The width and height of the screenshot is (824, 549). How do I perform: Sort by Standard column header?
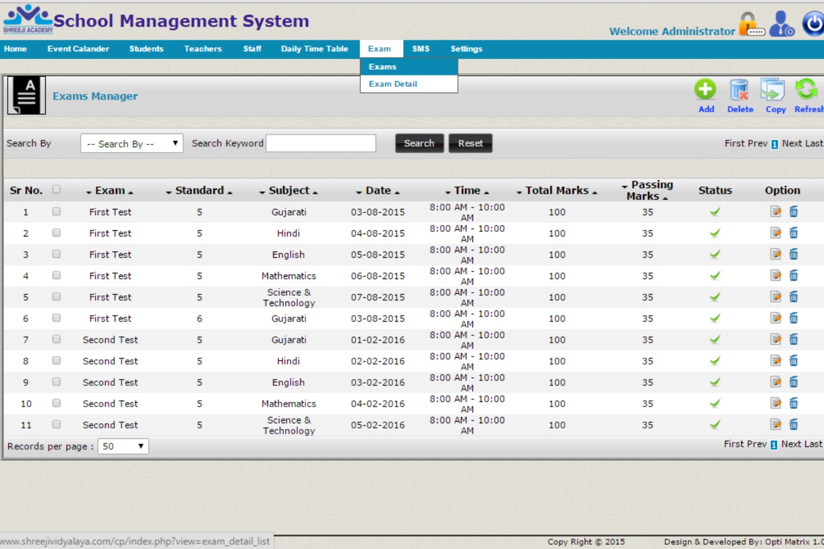(x=199, y=190)
